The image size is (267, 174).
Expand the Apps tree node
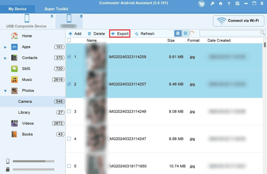pyautogui.click(x=5, y=47)
